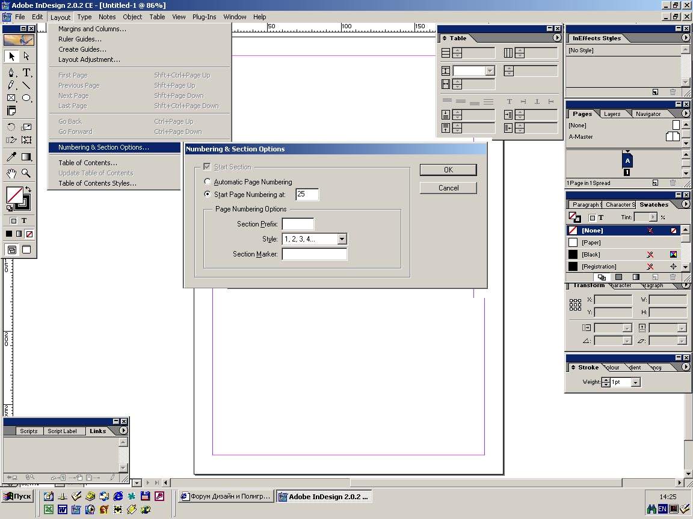Switch to the Layers tab
The height and width of the screenshot is (519, 693).
click(x=612, y=114)
